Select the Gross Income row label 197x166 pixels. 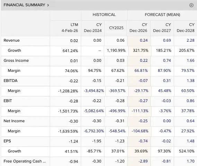16,60
